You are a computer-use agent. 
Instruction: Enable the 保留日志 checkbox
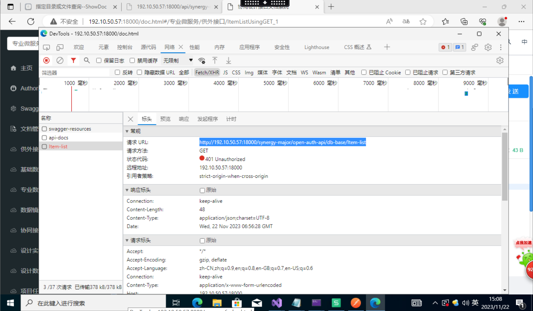point(99,61)
